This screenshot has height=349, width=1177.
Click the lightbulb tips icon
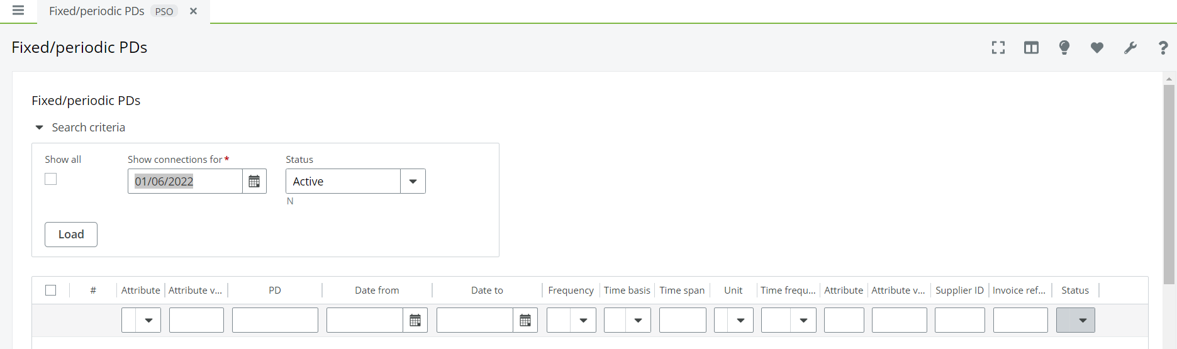coord(1064,48)
